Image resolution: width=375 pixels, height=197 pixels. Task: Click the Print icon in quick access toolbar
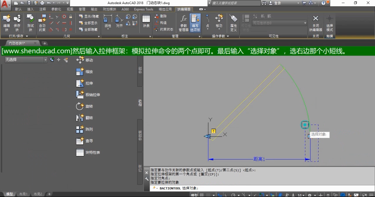pos(42,3)
